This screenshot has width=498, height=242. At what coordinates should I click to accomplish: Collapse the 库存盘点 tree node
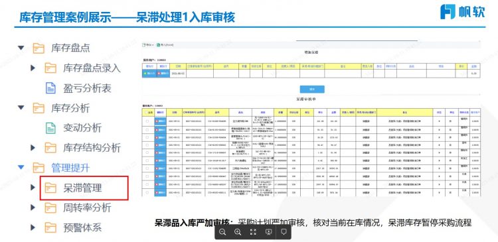tap(21, 48)
